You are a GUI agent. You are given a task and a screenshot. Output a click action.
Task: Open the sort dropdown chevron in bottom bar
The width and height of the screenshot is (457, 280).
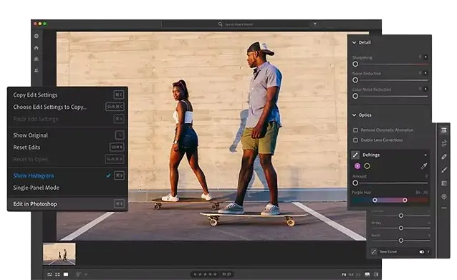pos(86,274)
